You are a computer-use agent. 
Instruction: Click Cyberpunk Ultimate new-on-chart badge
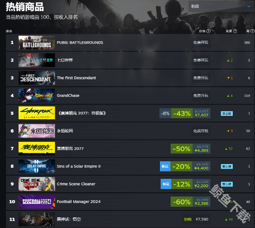(227, 114)
